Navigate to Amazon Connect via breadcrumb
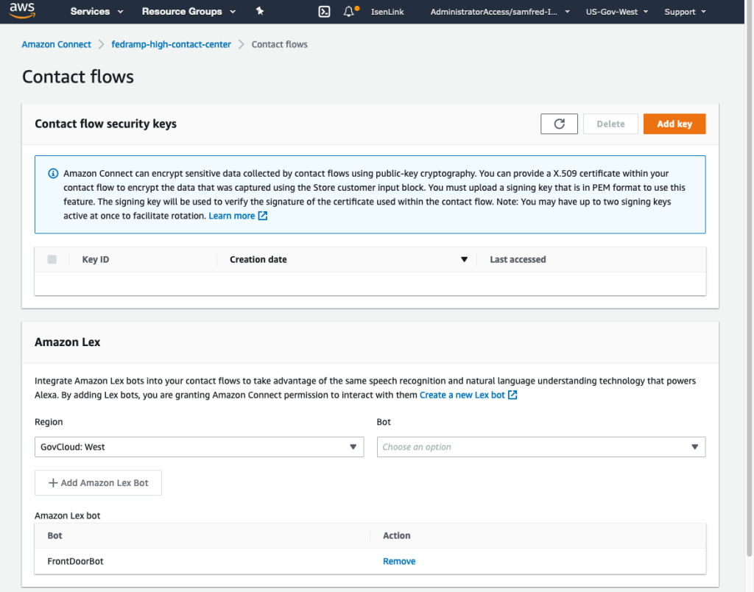The height and width of the screenshot is (592, 754). click(x=56, y=44)
